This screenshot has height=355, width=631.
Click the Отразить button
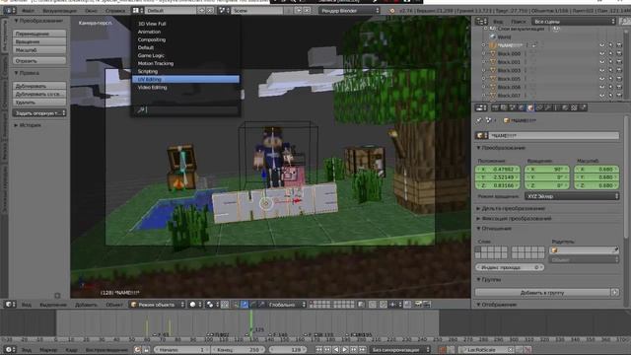pyautogui.click(x=39, y=61)
